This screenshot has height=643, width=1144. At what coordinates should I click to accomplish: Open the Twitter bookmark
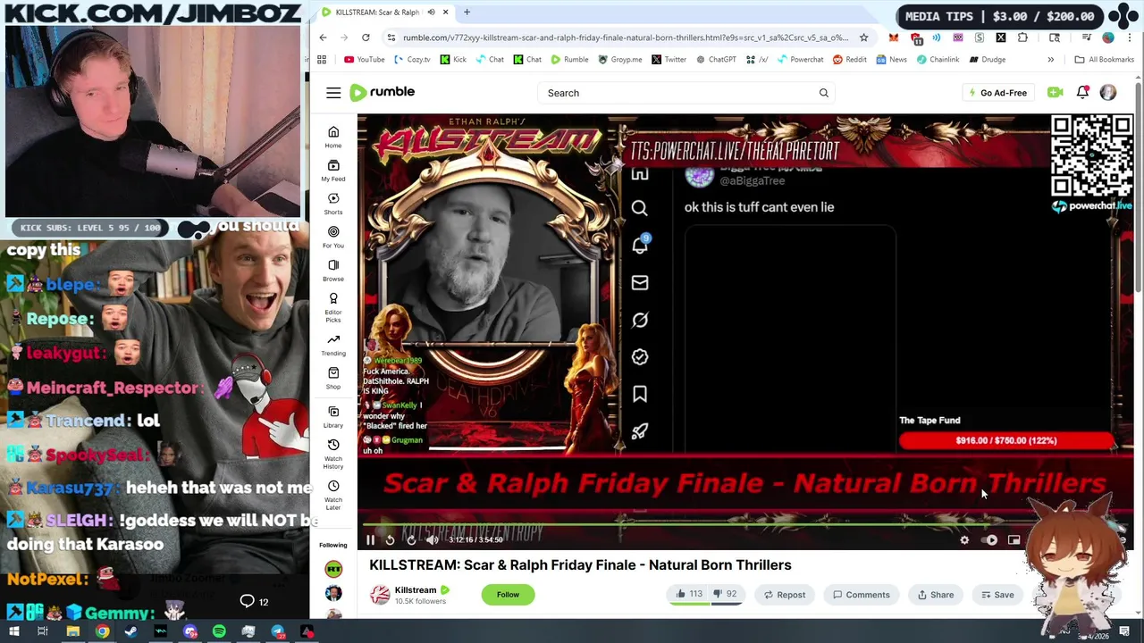tap(669, 60)
